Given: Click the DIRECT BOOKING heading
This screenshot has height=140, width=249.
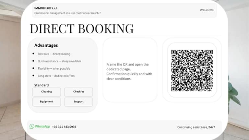Looking at the screenshot, I should (81, 29).
